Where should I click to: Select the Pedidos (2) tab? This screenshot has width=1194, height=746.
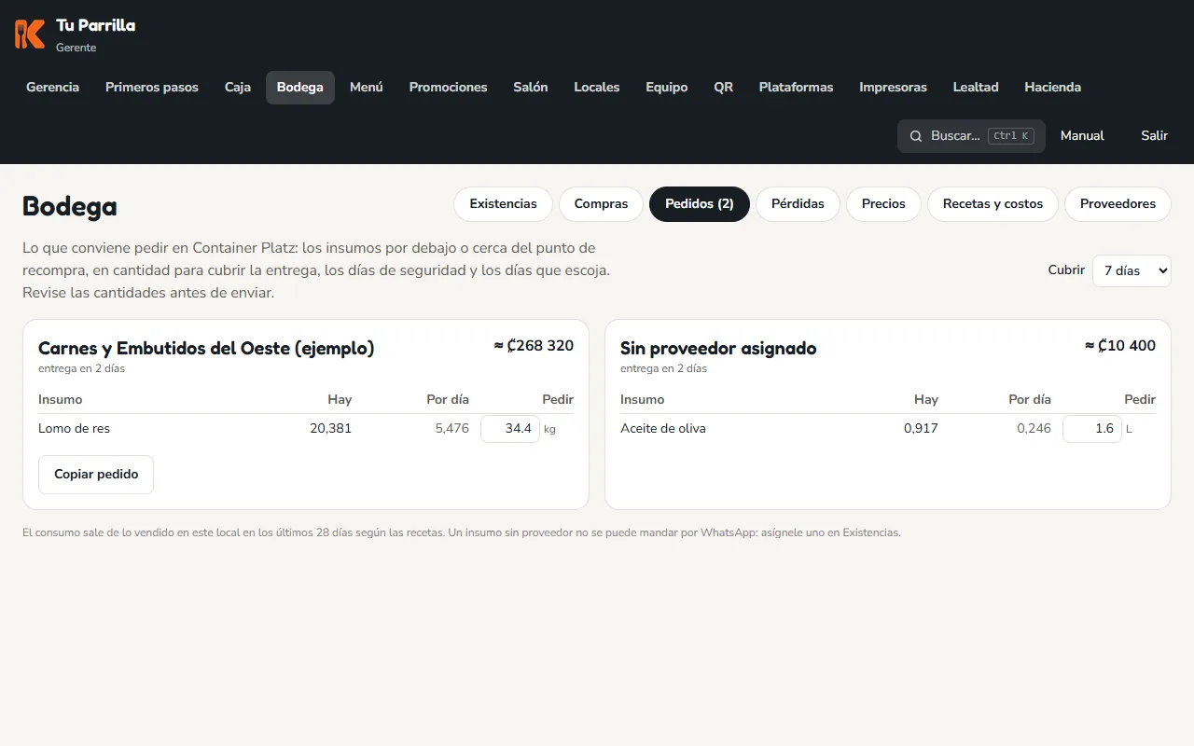click(700, 204)
